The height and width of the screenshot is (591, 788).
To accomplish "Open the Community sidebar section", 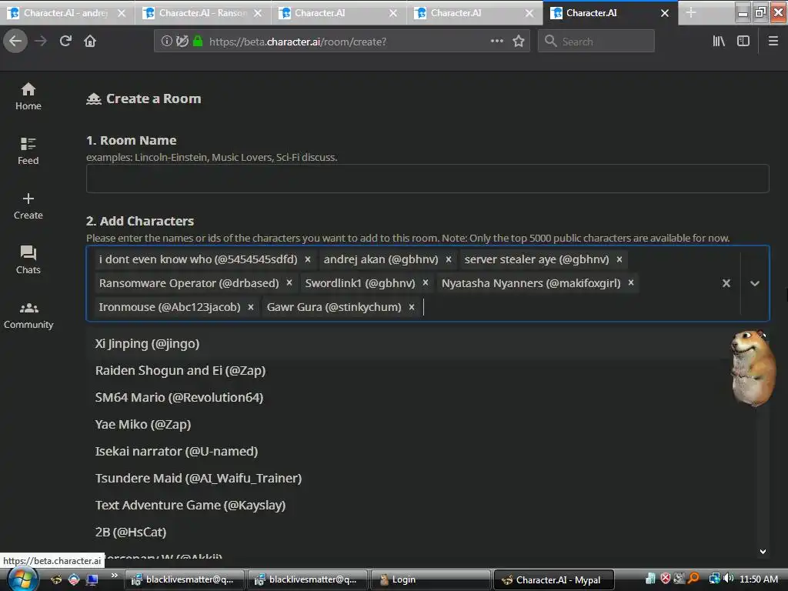I will tap(28, 315).
